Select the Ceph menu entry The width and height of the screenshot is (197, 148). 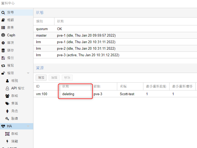(16, 35)
